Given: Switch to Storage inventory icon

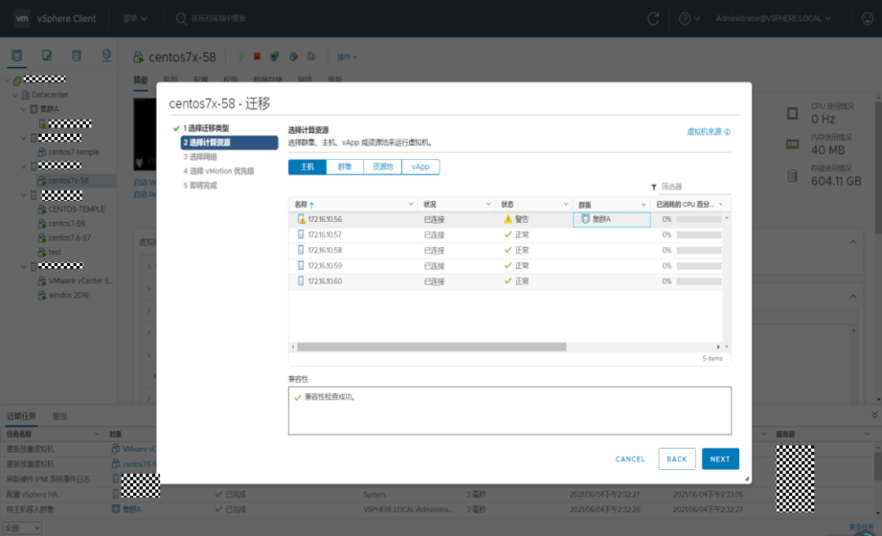Looking at the screenshot, I should (77, 55).
